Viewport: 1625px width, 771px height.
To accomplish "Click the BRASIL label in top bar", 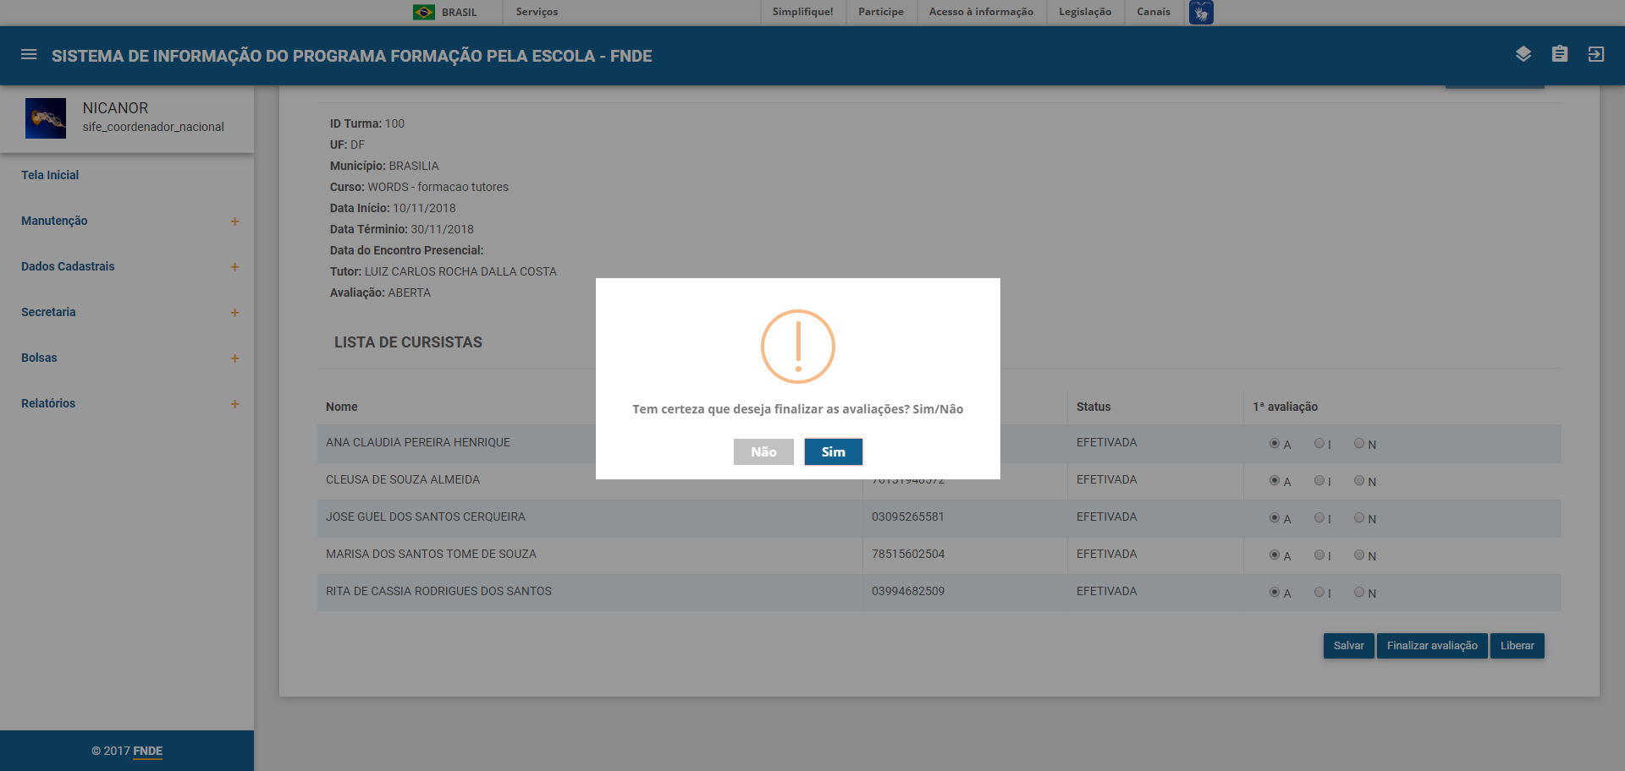I will click(460, 13).
